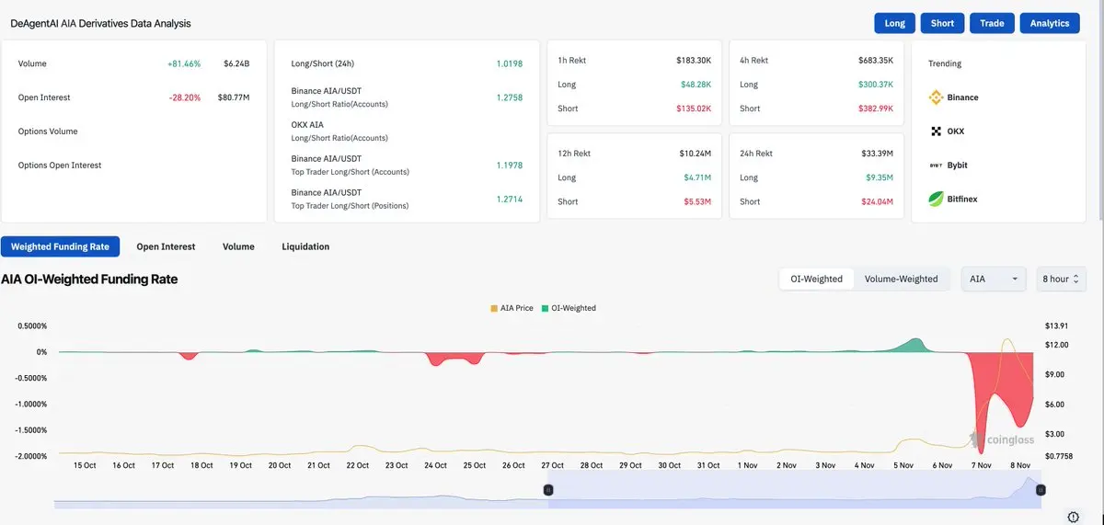
Task: Click the 4h Rekt total $683.35K
Action: point(875,60)
